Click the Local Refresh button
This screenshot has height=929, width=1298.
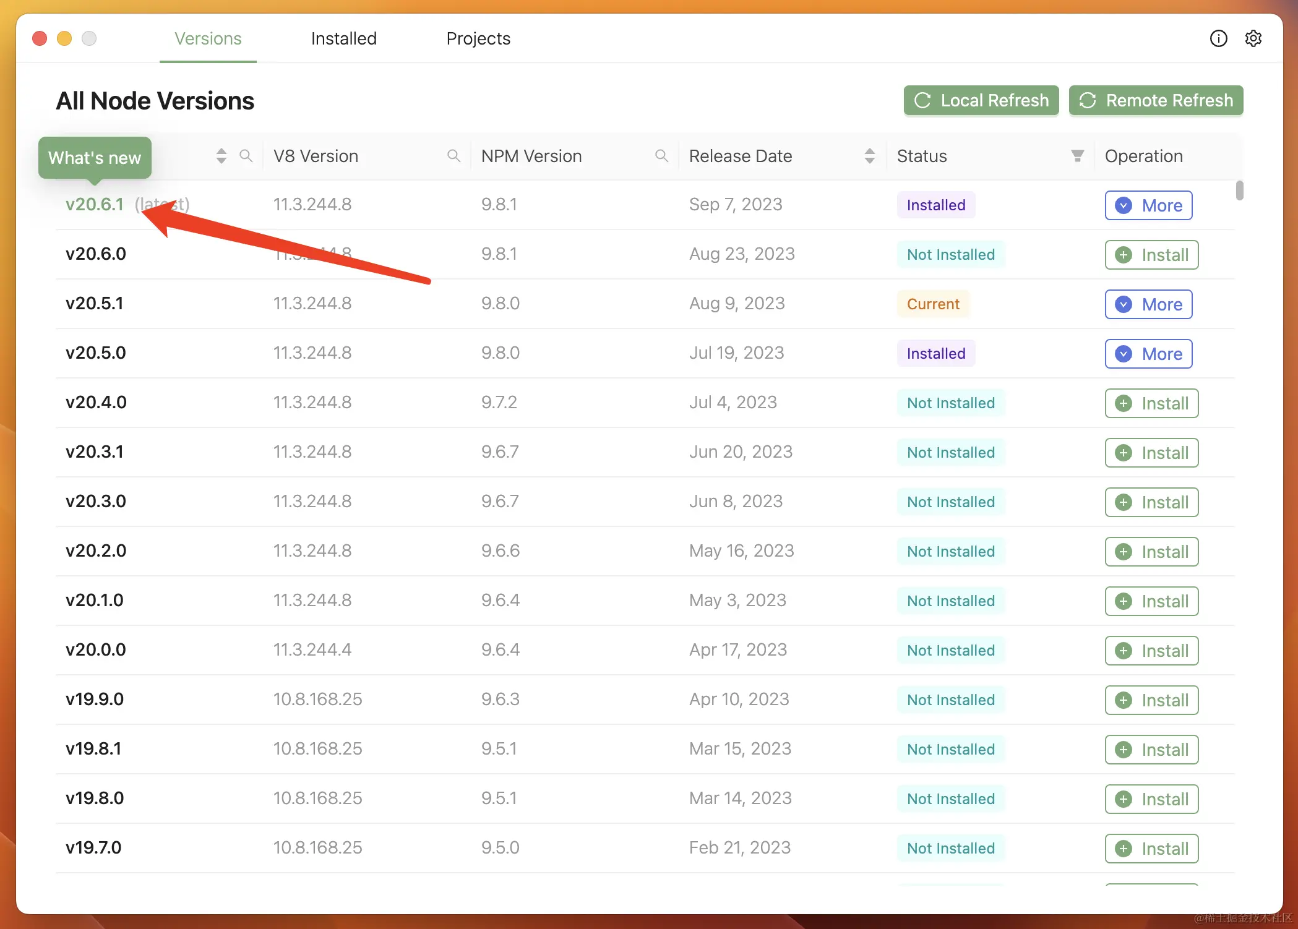click(x=981, y=100)
